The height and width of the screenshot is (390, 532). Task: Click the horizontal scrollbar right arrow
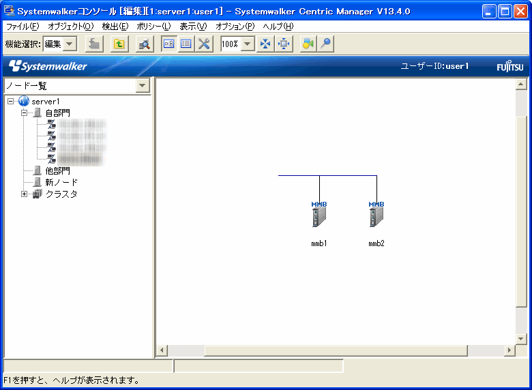click(509, 350)
